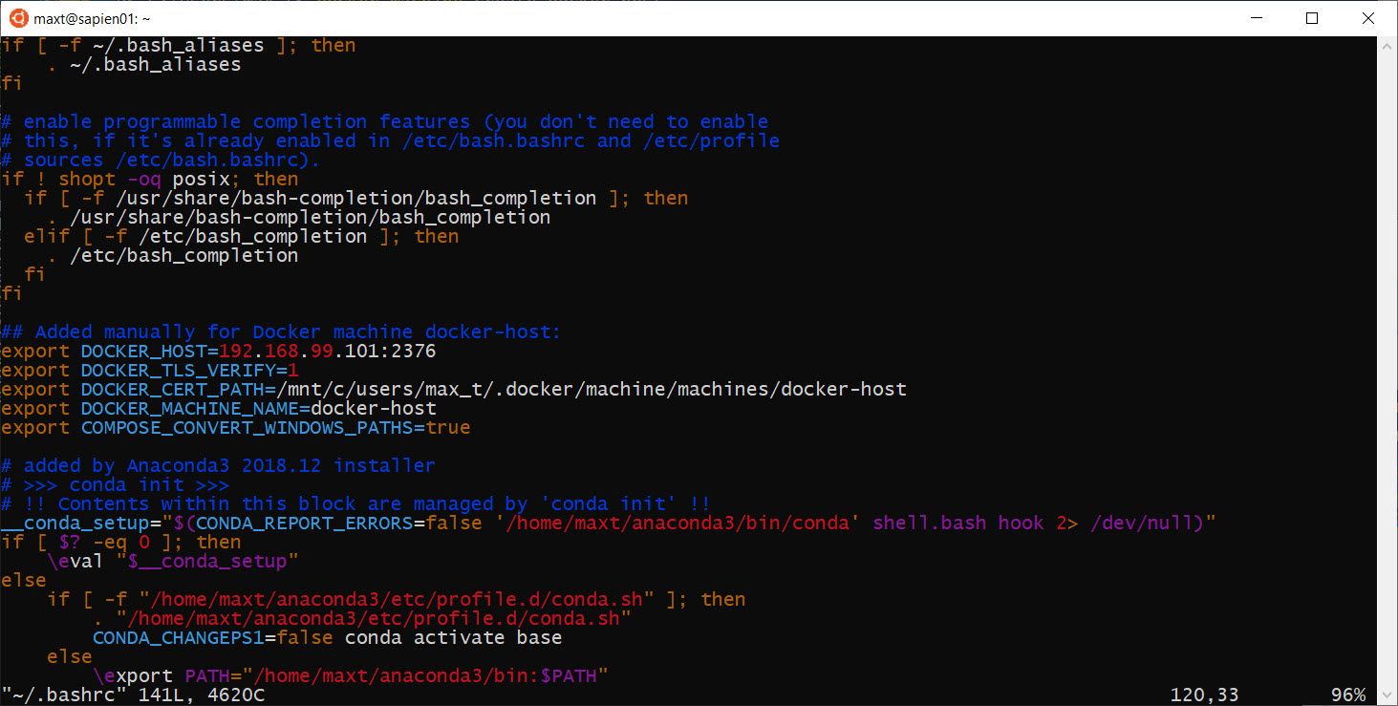Viewport: 1398px width, 706px height.
Task: Click the 'added by Anaconda3 2018.12 installer' comment
Action: 218,466
